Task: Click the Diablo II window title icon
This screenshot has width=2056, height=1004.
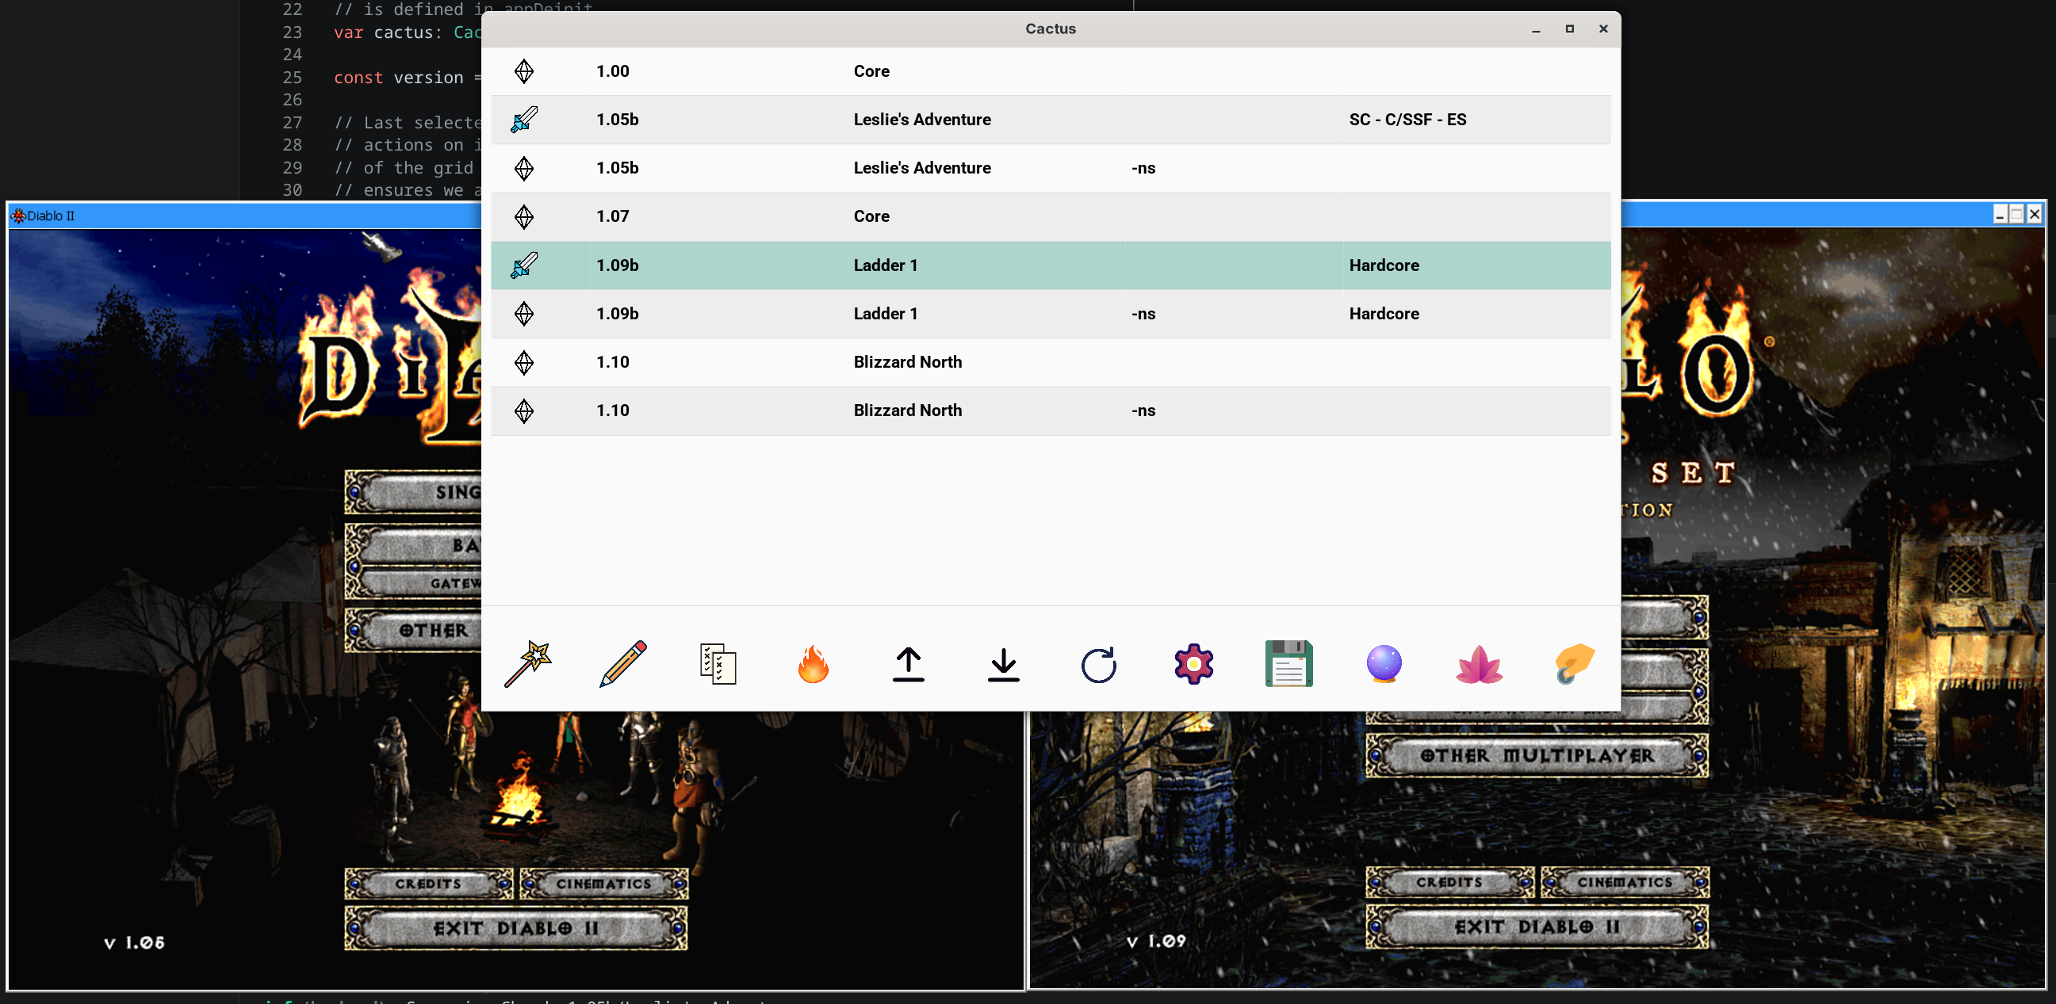Action: 17,216
